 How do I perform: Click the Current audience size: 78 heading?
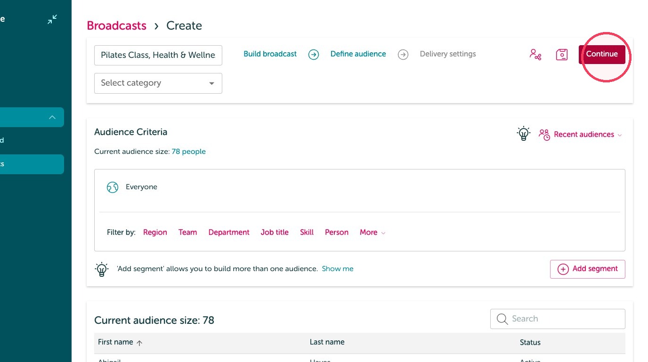(x=154, y=321)
